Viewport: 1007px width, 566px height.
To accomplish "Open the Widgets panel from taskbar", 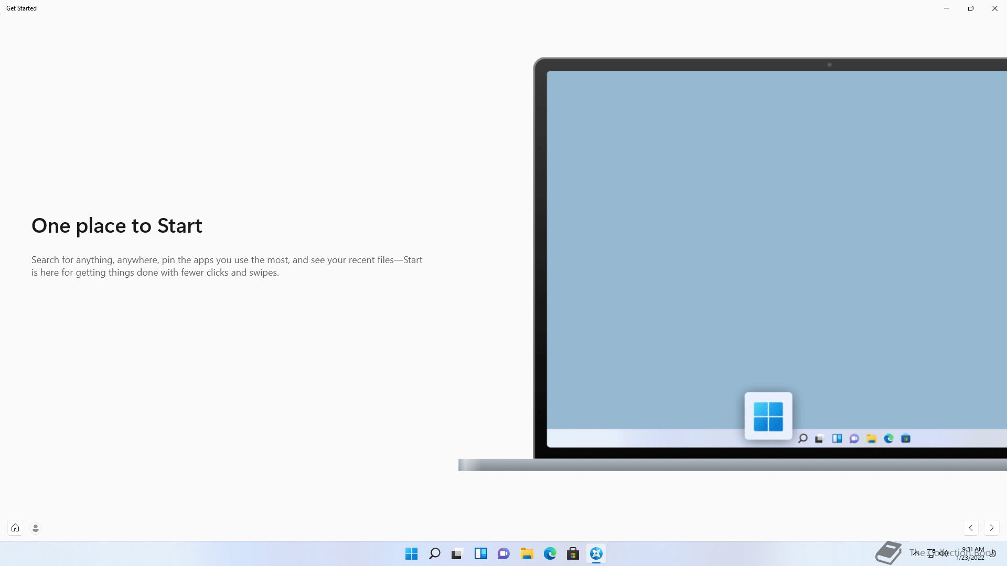I will pos(481,553).
